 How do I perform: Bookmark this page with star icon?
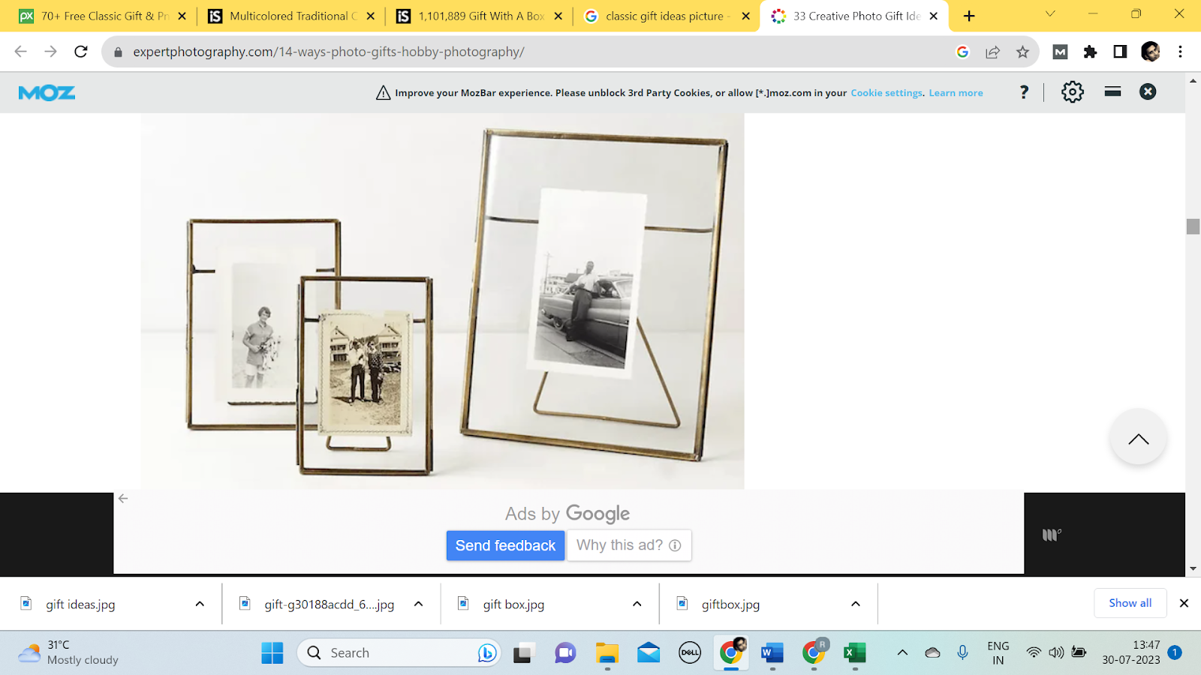(1022, 52)
